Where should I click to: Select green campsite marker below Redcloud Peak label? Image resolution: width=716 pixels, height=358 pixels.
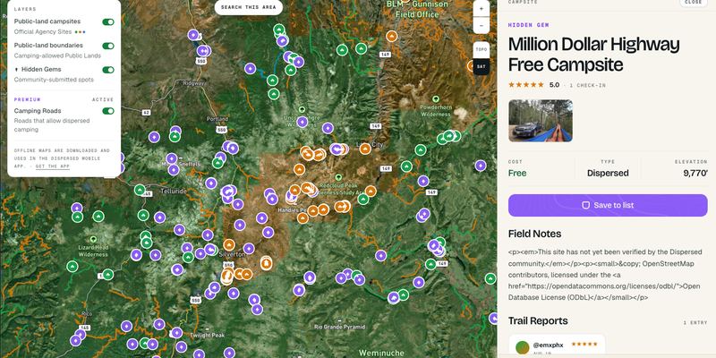[363, 199]
